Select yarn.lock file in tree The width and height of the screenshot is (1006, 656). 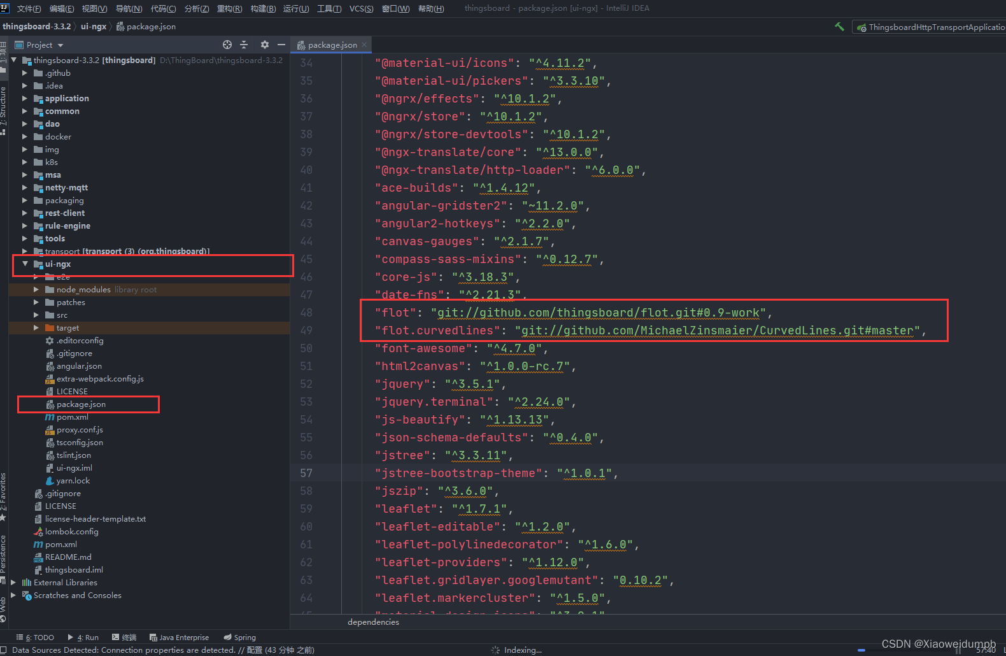click(x=73, y=480)
